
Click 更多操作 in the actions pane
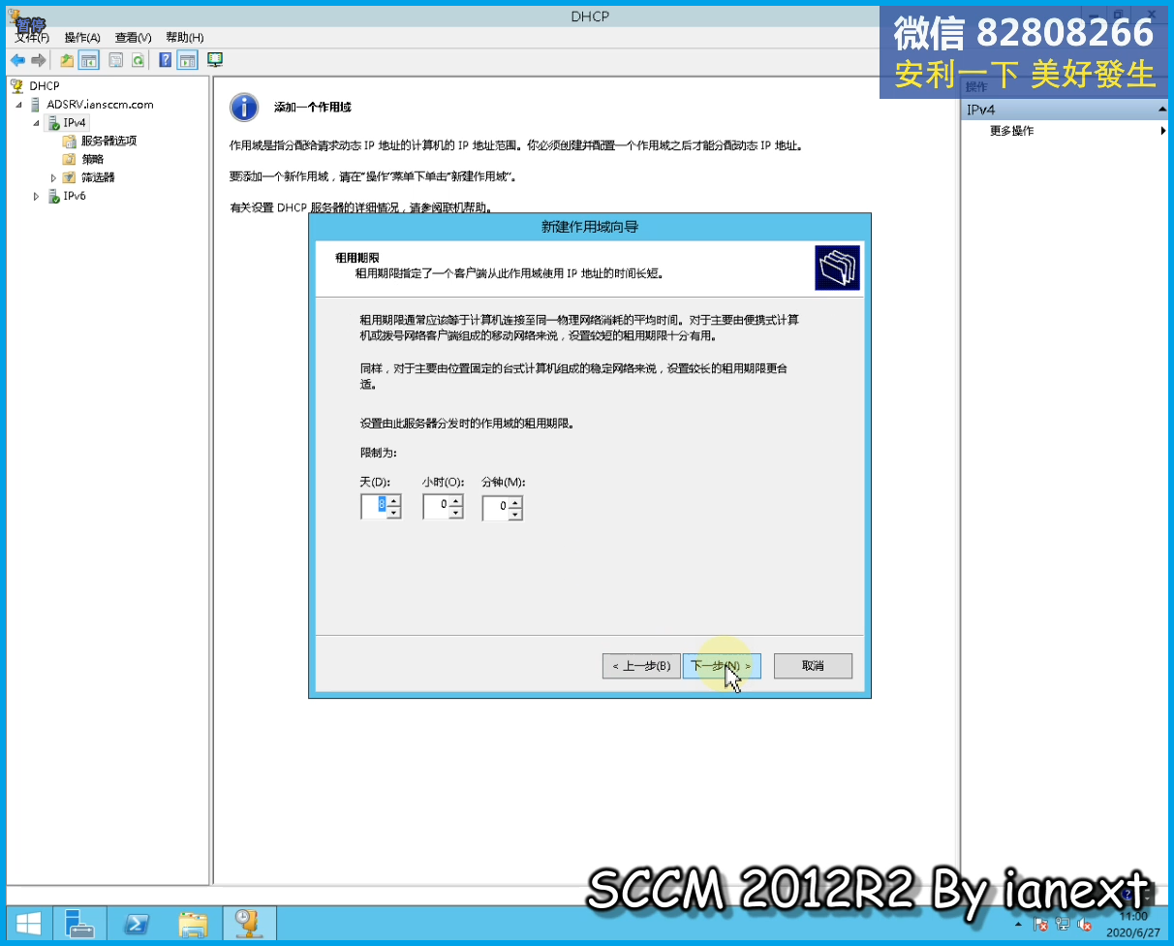(1011, 131)
